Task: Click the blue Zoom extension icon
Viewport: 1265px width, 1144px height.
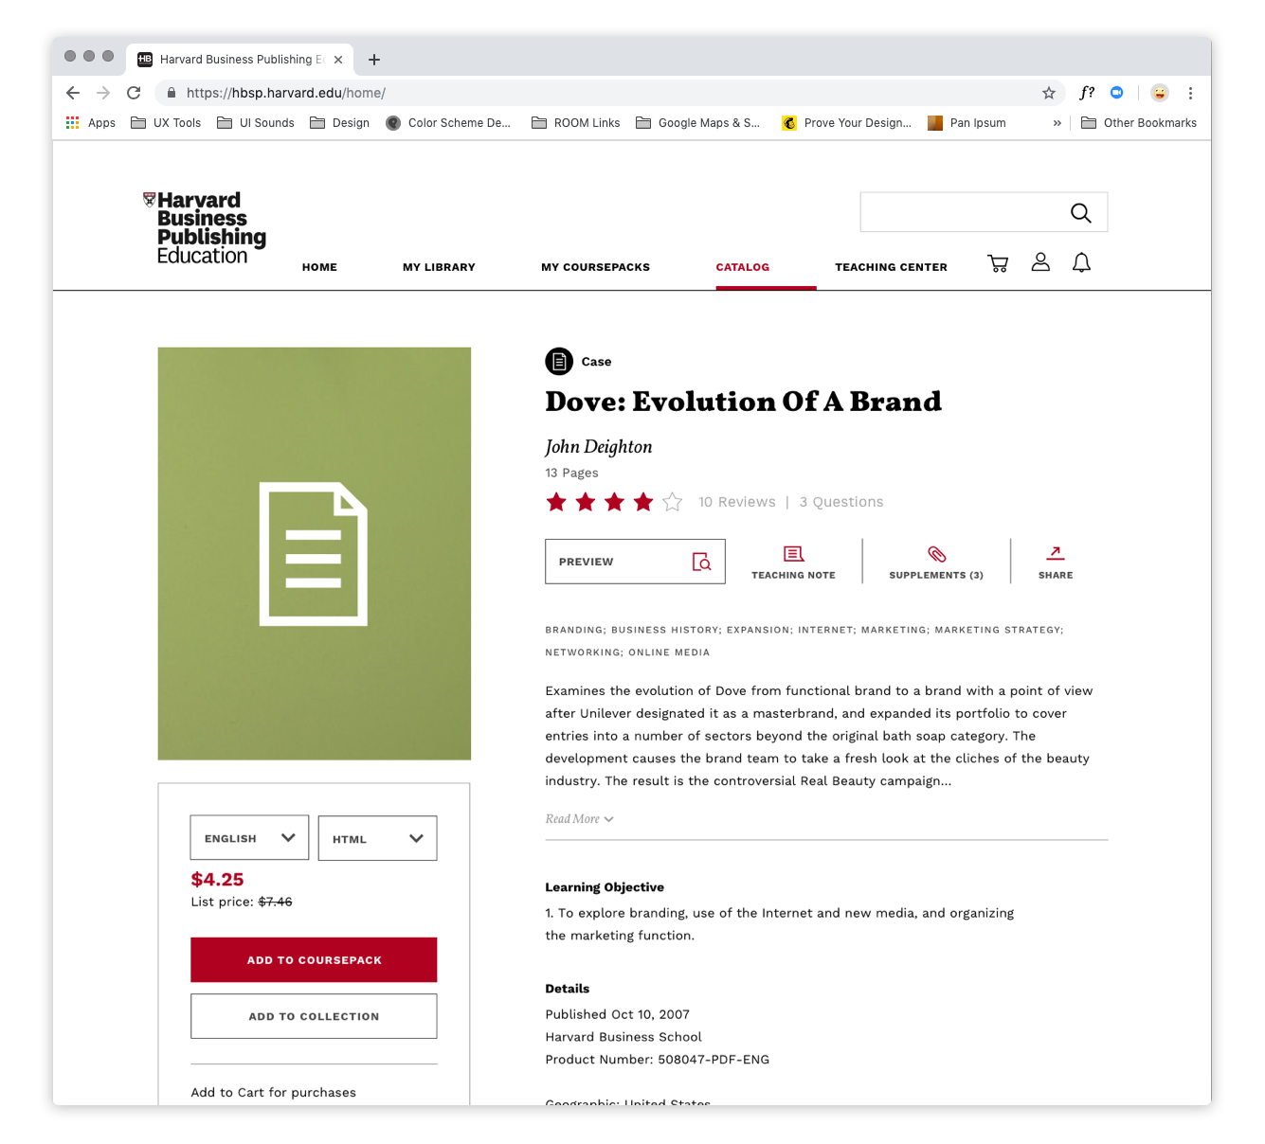Action: pyautogui.click(x=1117, y=93)
